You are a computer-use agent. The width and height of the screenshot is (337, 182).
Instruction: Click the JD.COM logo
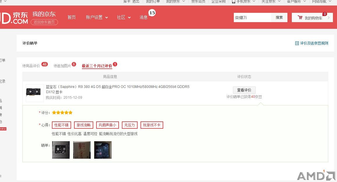[x=14, y=18]
